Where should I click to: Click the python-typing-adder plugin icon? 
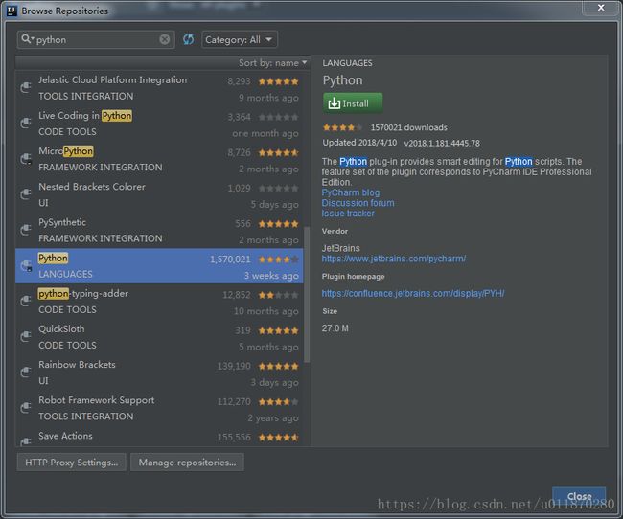coord(26,301)
